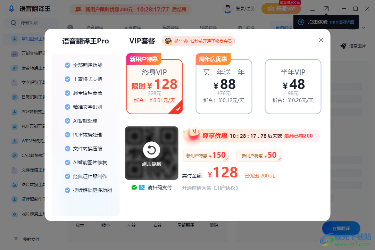The image size is (375, 250).
Task: Toggle the 新用户特惠 ¥150 coupon
Action: [206, 155]
